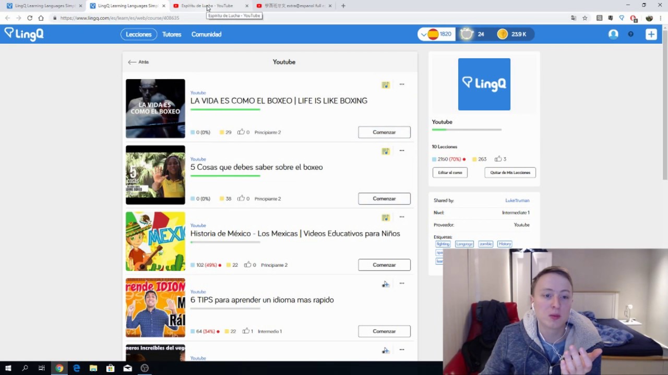
Task: Open the LA VIDA ES COMO EL BOXEO thumbnail
Action: point(155,108)
